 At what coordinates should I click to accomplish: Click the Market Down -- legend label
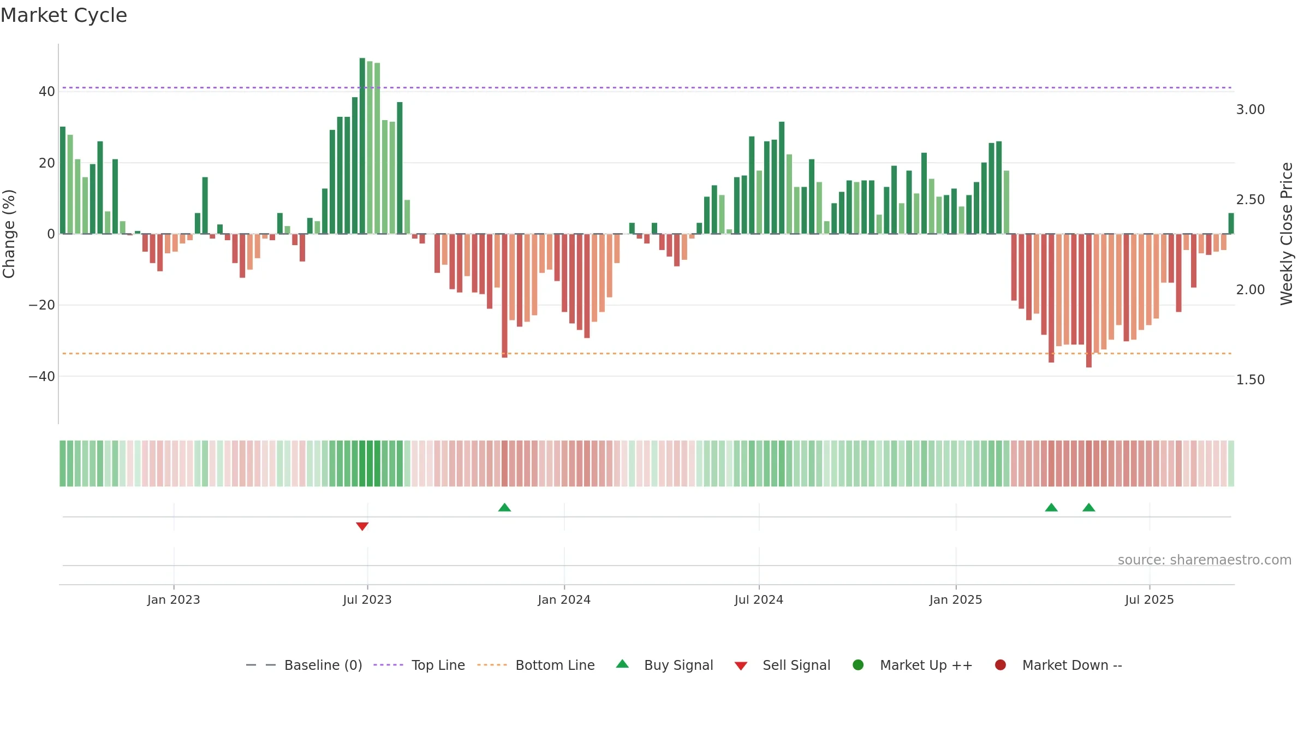coord(1072,665)
